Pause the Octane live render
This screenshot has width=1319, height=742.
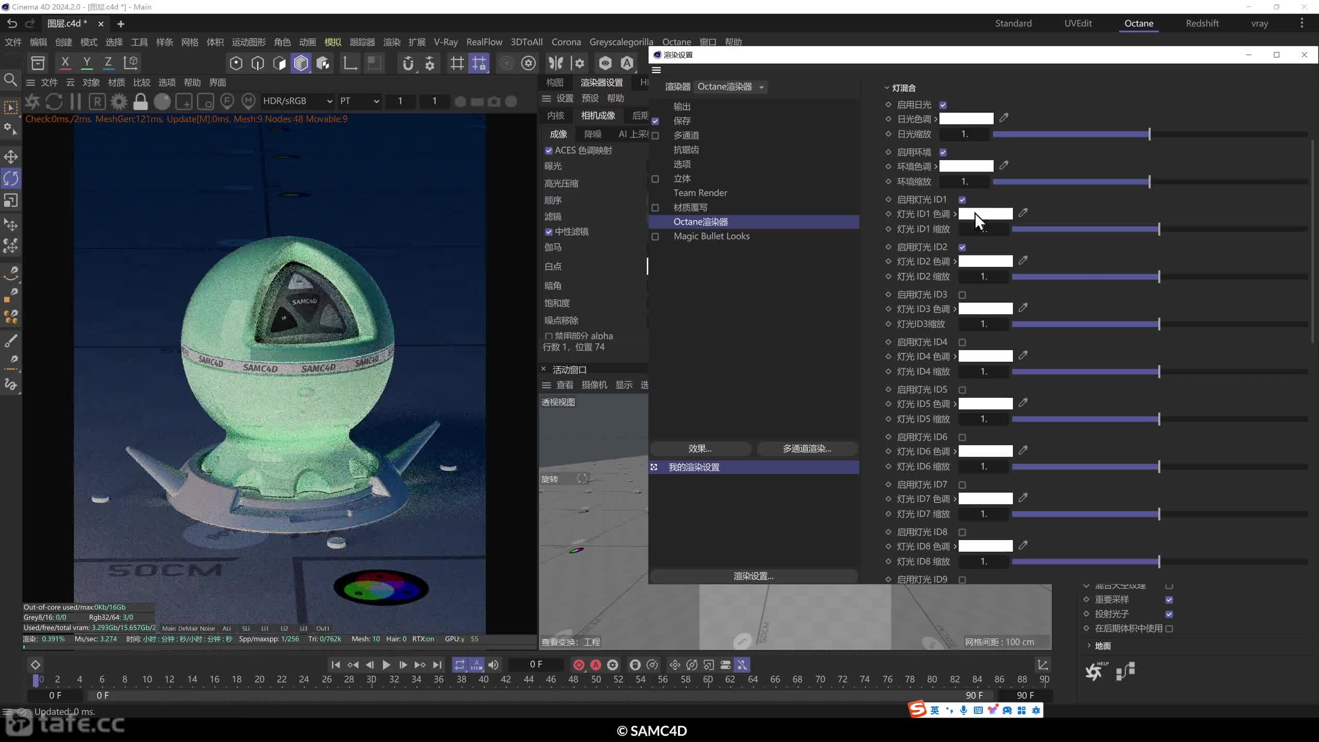76,102
